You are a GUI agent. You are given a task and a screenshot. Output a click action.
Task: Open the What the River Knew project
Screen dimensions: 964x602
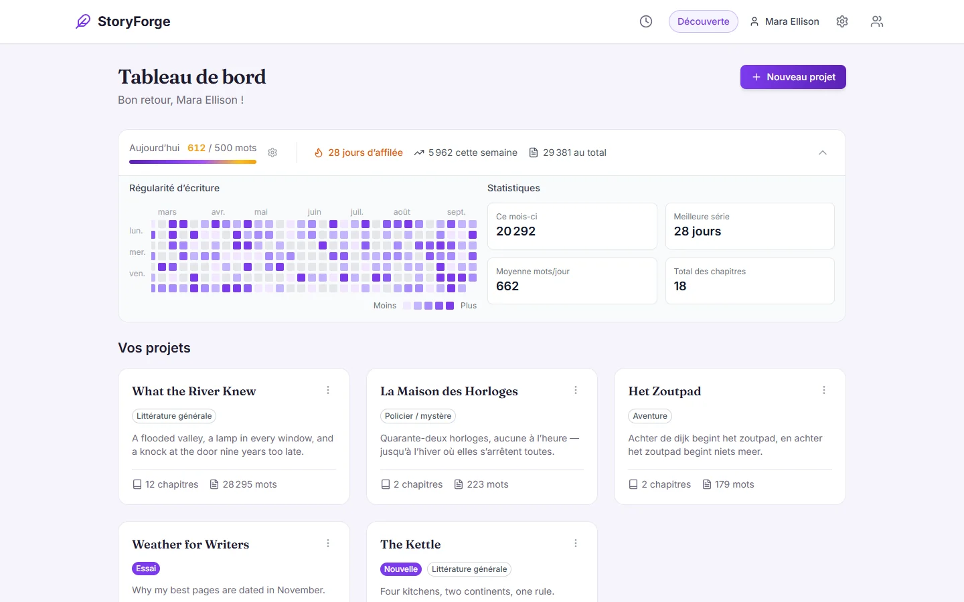coord(194,391)
